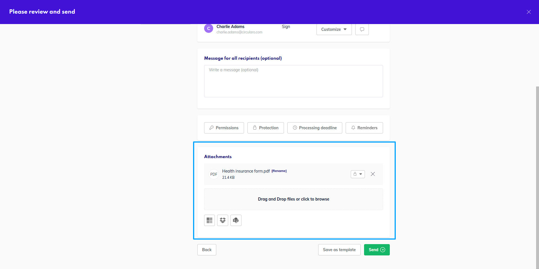Import an attachment from SharePoint
The image size is (539, 269).
point(236,220)
